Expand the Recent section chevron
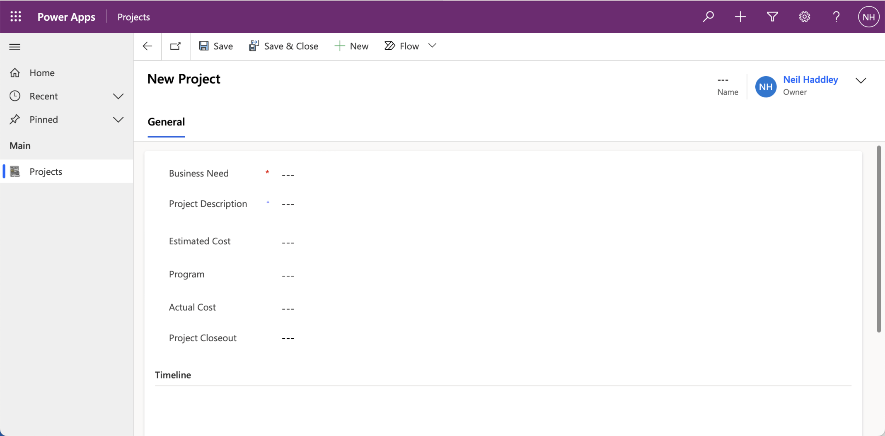 tap(118, 96)
